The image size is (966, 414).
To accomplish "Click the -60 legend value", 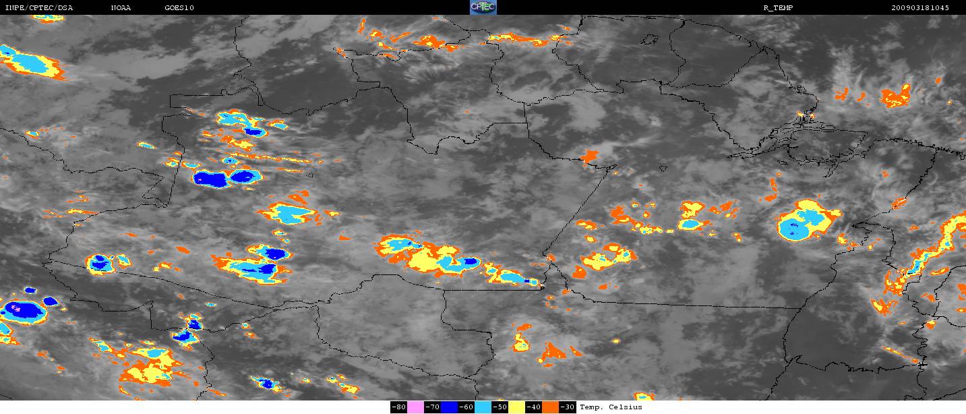I will click(x=466, y=407).
